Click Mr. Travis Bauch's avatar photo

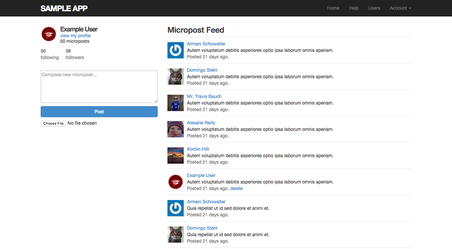tap(175, 103)
